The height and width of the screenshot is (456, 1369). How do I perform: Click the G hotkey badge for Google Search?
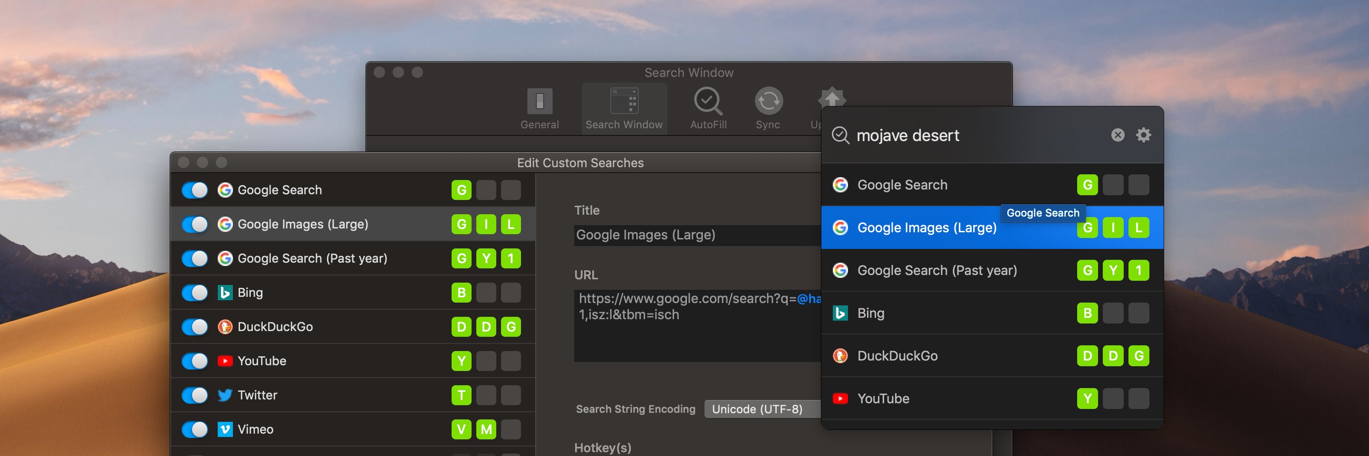click(x=461, y=190)
